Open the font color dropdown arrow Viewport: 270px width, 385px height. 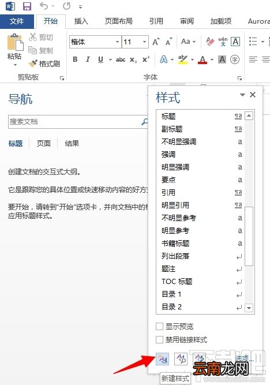(x=212, y=59)
